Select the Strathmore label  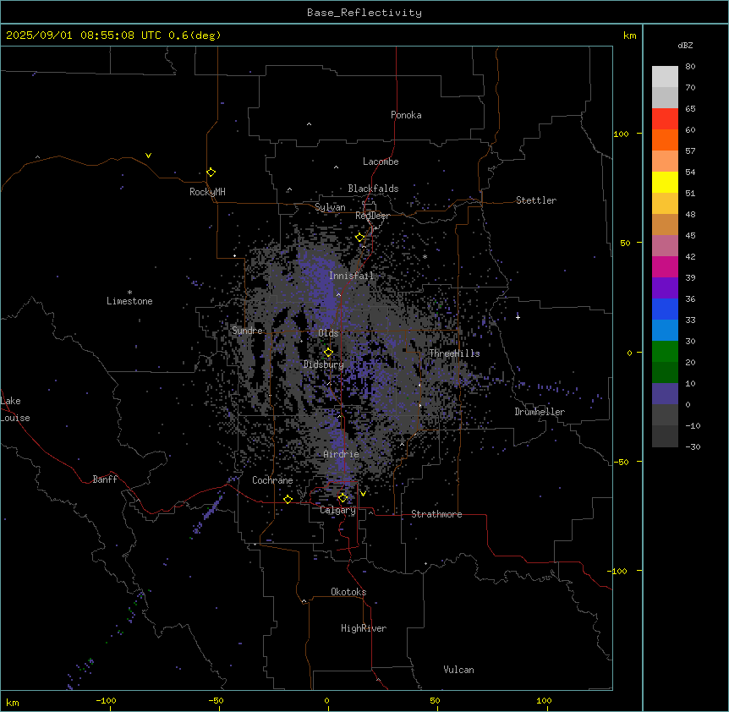(x=436, y=514)
